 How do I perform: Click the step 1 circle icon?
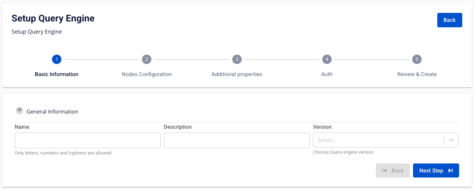pyautogui.click(x=56, y=59)
